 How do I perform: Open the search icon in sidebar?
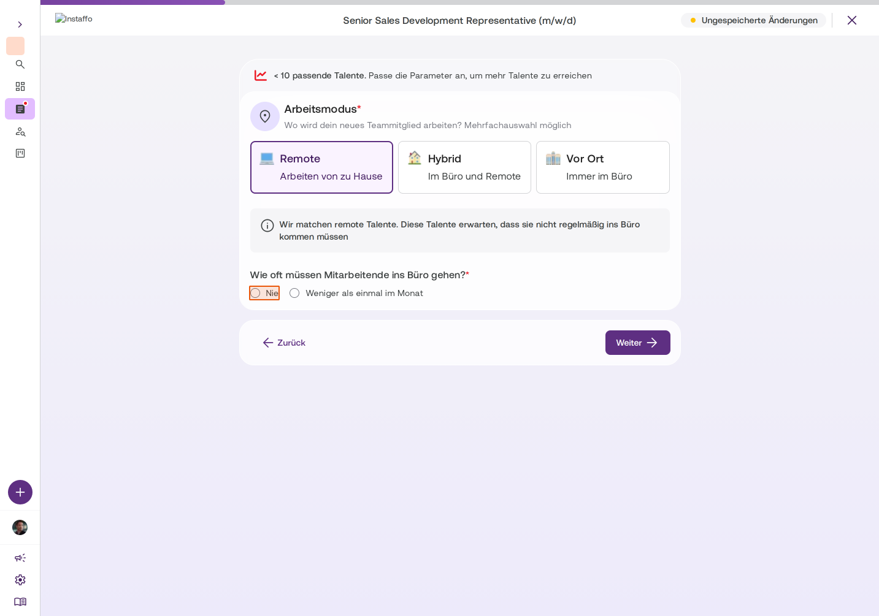coord(20,64)
